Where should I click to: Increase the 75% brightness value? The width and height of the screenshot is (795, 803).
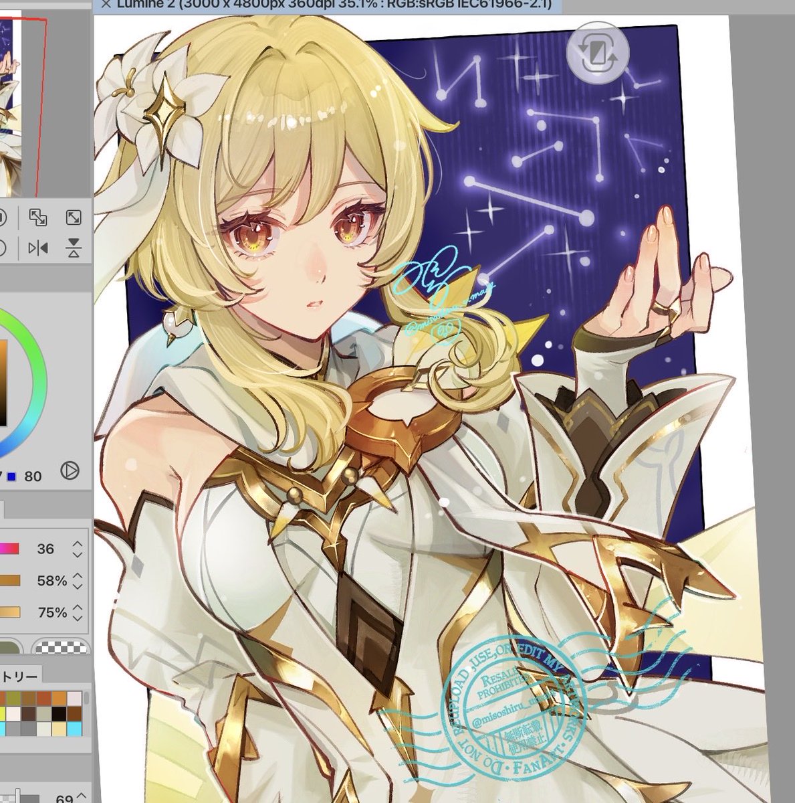78,607
